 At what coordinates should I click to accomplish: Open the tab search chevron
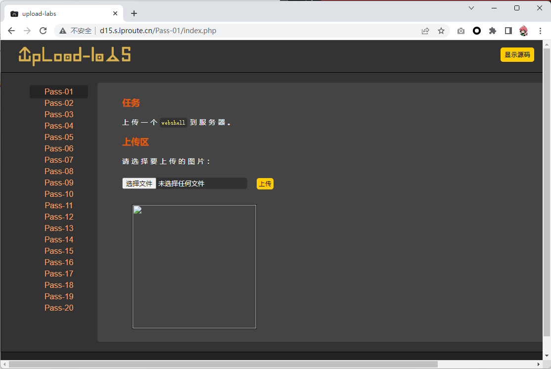coord(471,8)
